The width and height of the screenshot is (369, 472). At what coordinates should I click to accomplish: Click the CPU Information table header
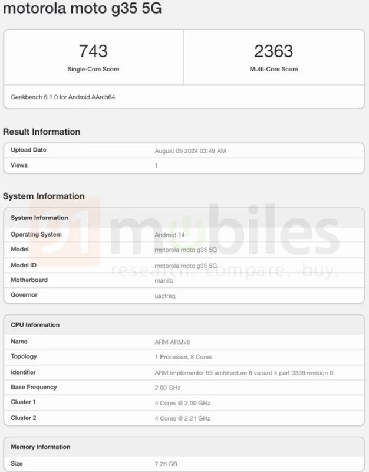tap(35, 325)
